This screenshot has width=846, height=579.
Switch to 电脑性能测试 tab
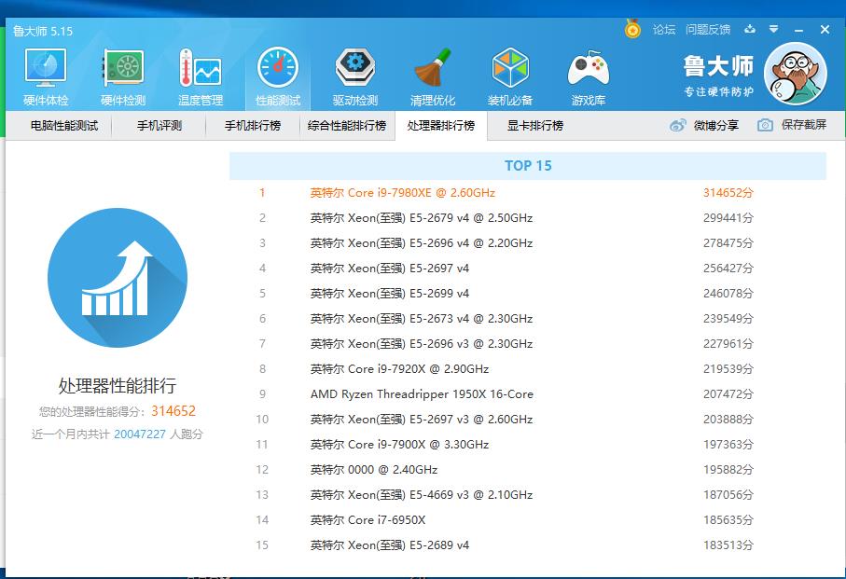pyautogui.click(x=64, y=126)
